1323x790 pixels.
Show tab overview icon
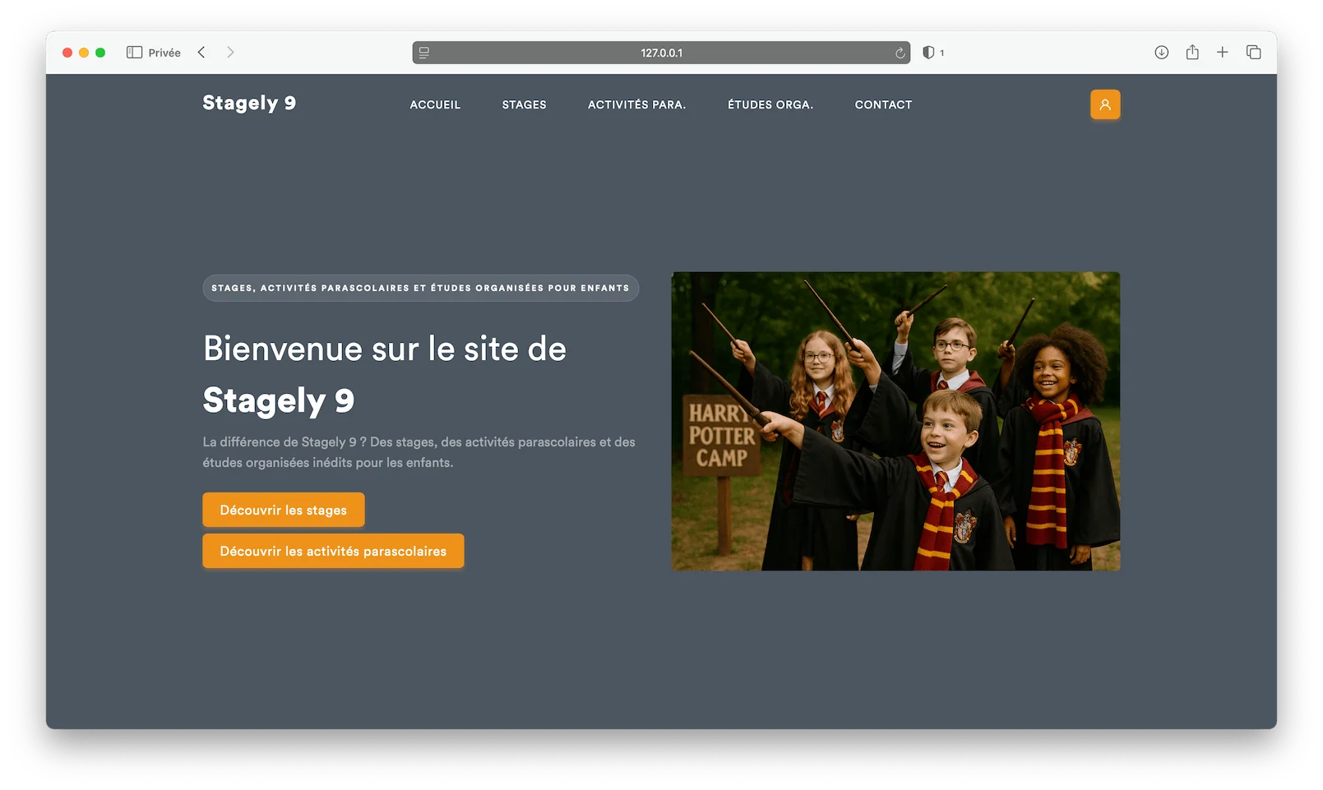click(1254, 53)
